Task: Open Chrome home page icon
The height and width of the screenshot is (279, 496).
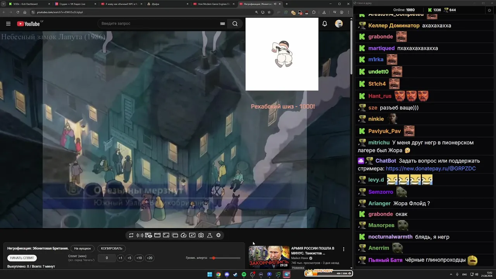Action: point(25,12)
